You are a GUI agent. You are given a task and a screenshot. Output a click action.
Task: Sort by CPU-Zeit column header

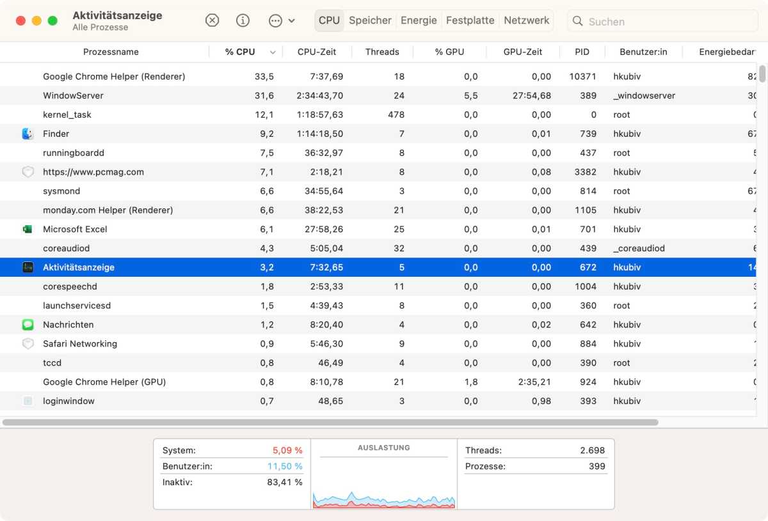coord(317,52)
